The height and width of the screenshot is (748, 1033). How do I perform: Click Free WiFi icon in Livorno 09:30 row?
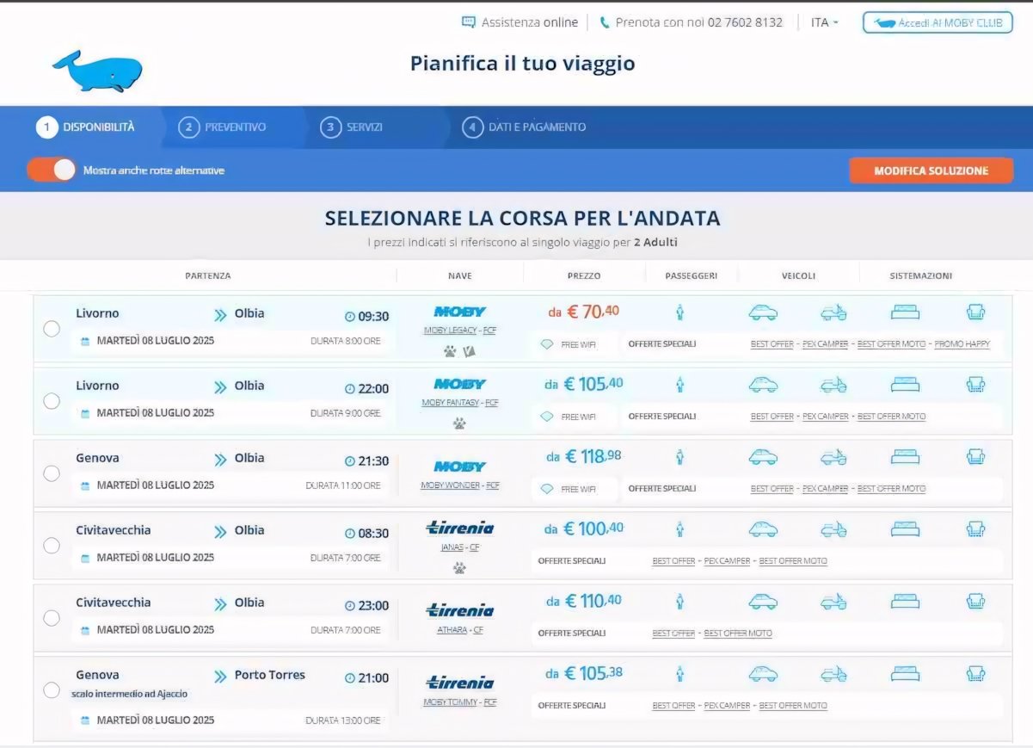546,344
